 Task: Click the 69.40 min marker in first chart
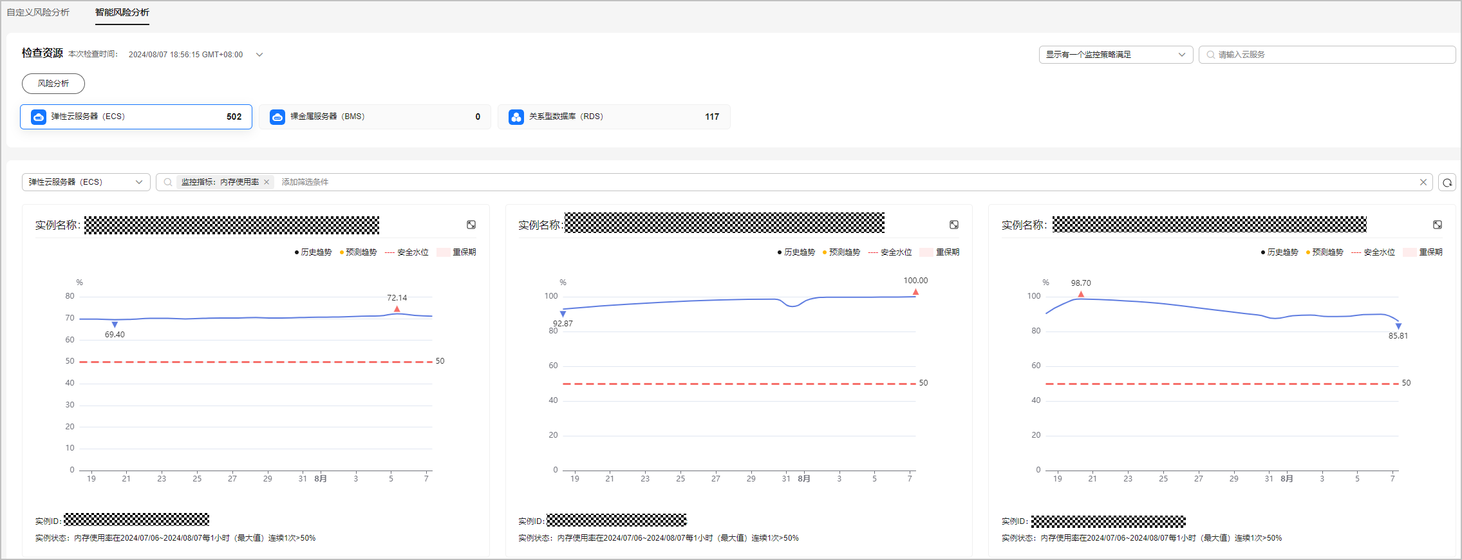pyautogui.click(x=115, y=324)
